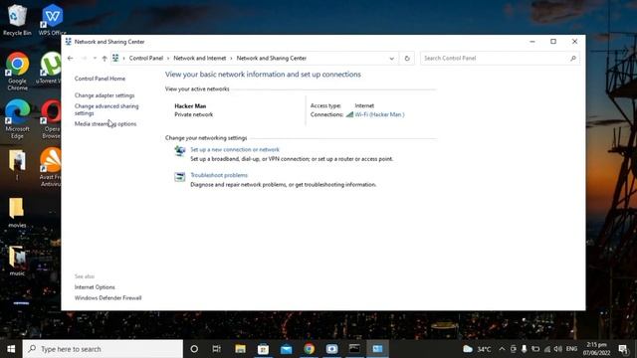Open Wi-Fi (Hacker Man) connection status
Viewport: 637px width, 358px height.
tap(379, 114)
